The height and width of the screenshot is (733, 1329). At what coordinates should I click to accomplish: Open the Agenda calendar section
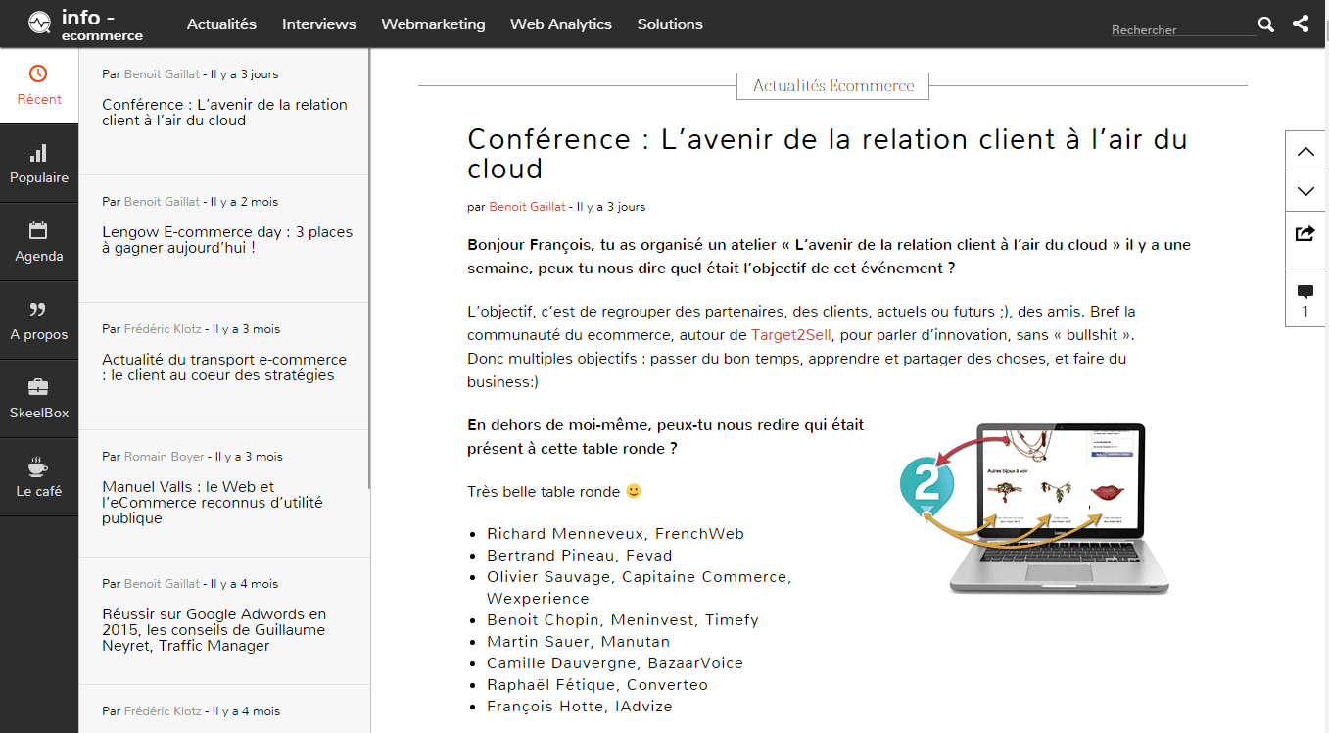tap(39, 242)
